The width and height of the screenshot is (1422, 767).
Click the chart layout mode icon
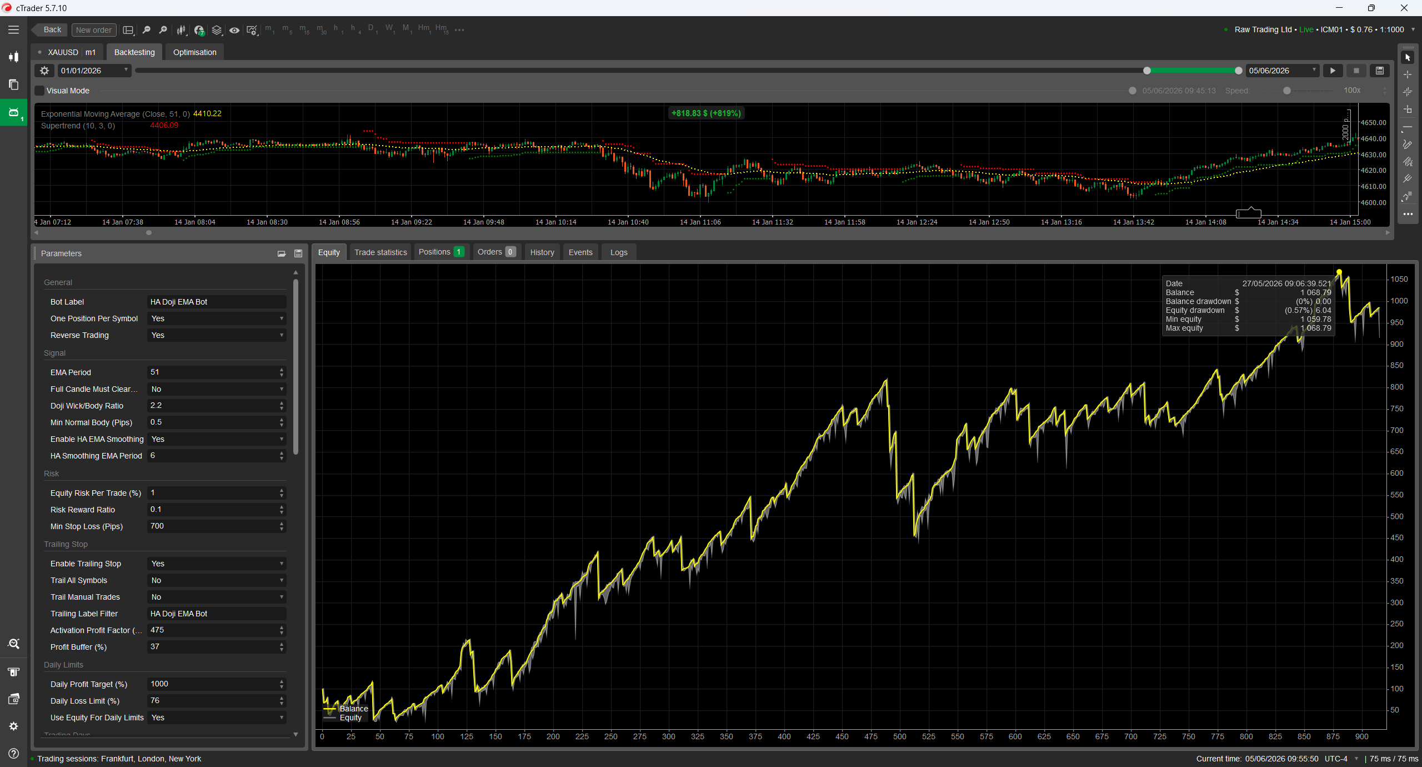click(128, 30)
